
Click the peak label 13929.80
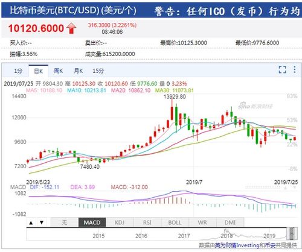coord(175,96)
